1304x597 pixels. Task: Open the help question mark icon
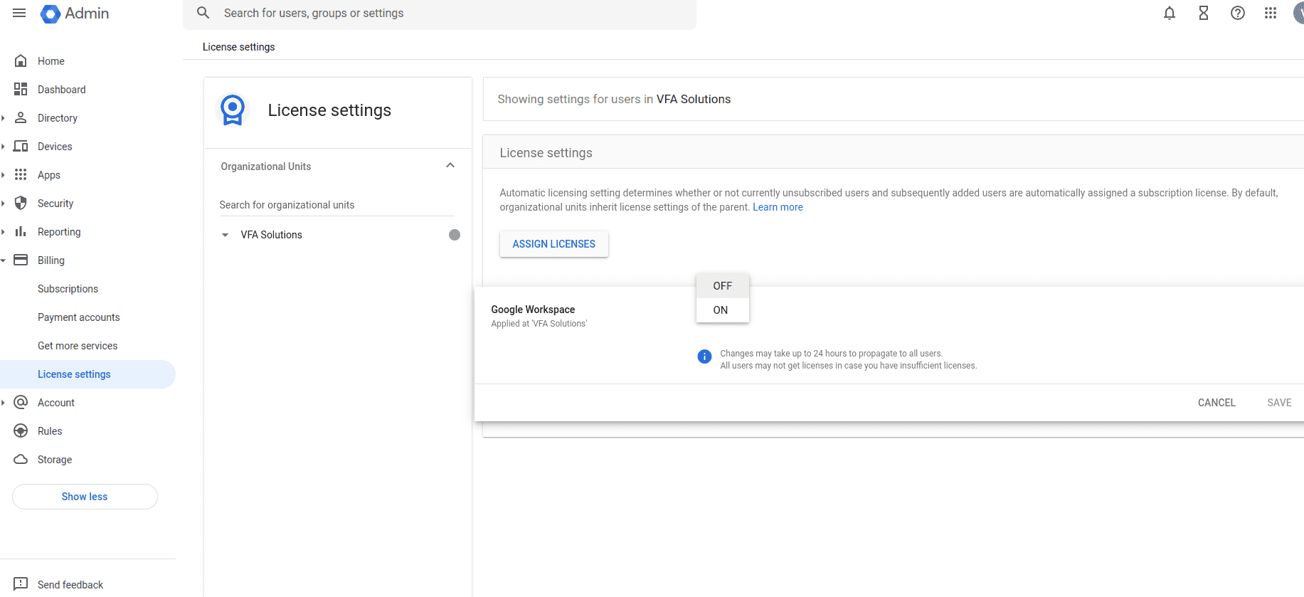click(1237, 13)
